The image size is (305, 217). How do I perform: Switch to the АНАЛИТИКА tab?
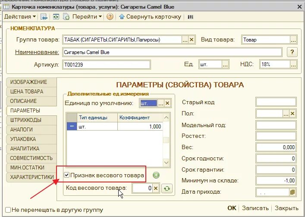pos(31,149)
